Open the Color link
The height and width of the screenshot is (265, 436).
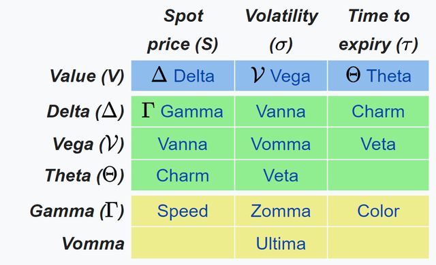pos(378,211)
